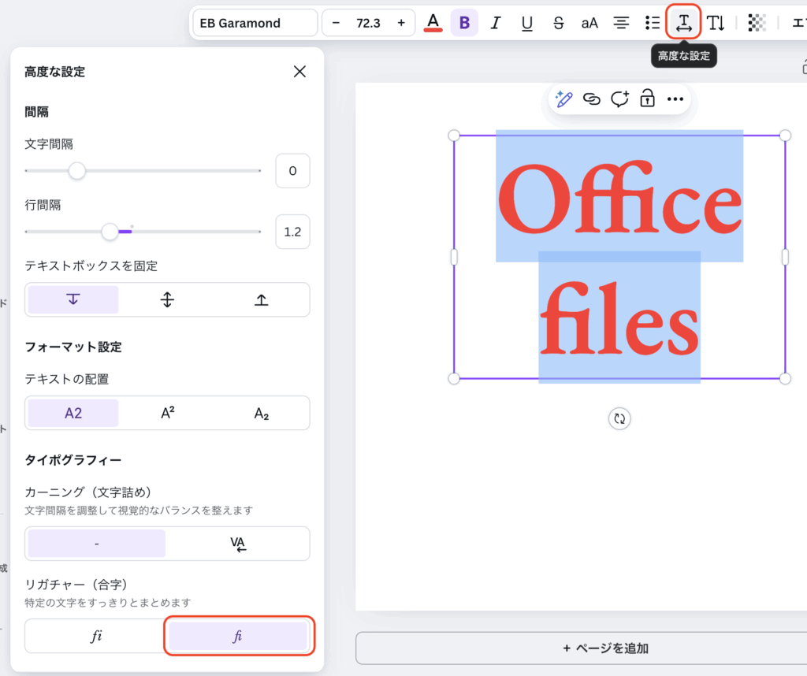Viewport: 807px width, 676px height.
Task: Turn off ligatures with left fi option
Action: point(96,636)
